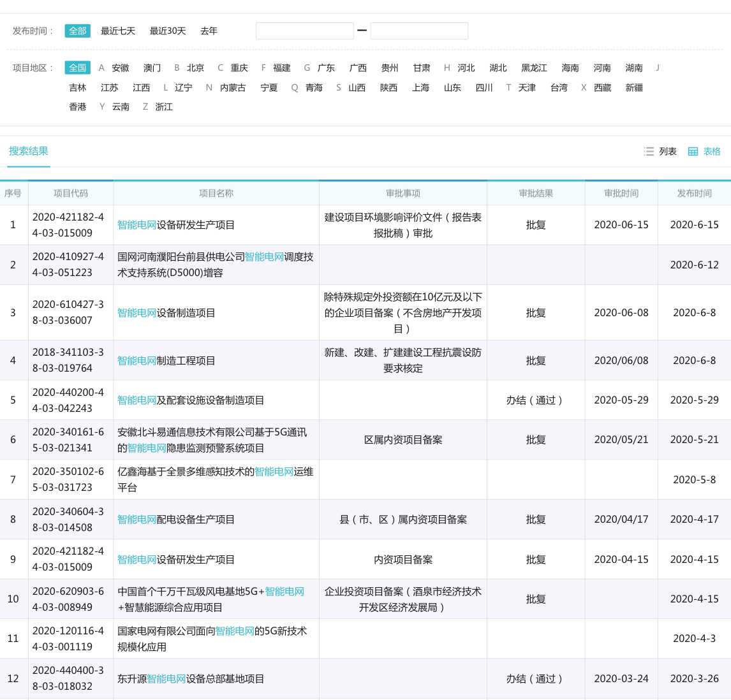
Task: Filter region by 河北
Action: [466, 68]
